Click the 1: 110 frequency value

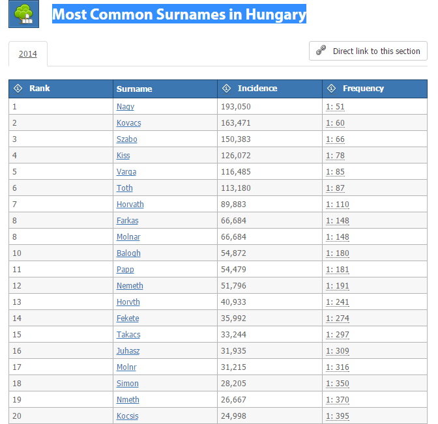point(337,205)
